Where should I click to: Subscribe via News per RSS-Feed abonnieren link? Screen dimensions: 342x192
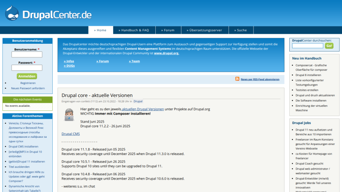(260, 79)
